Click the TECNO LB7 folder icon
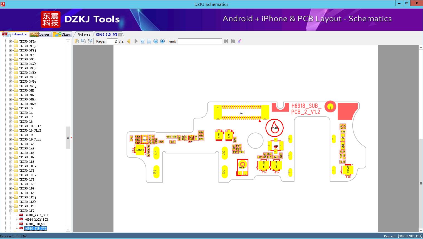 [16, 157]
